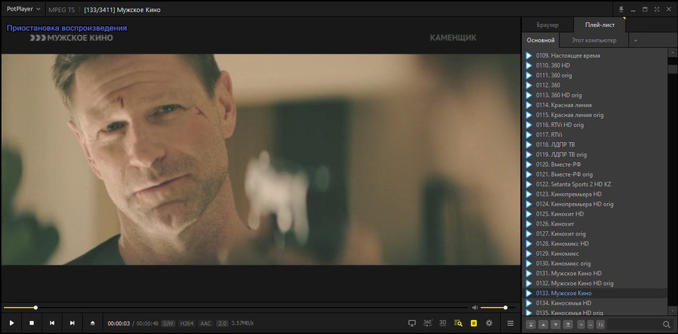Move selected playlist item up
Image resolution: width=678 pixels, height=334 pixels.
pos(544,324)
